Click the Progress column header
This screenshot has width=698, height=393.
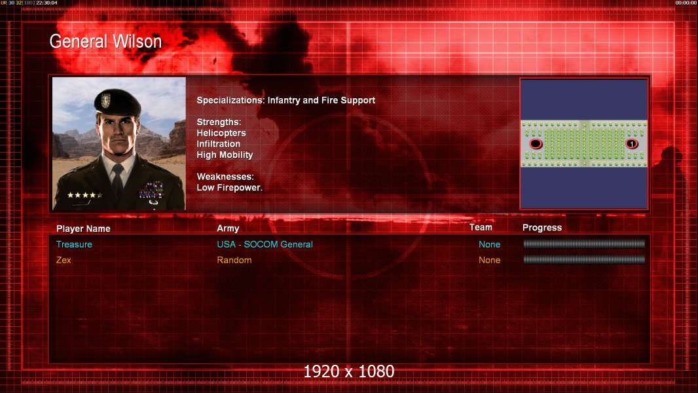542,228
